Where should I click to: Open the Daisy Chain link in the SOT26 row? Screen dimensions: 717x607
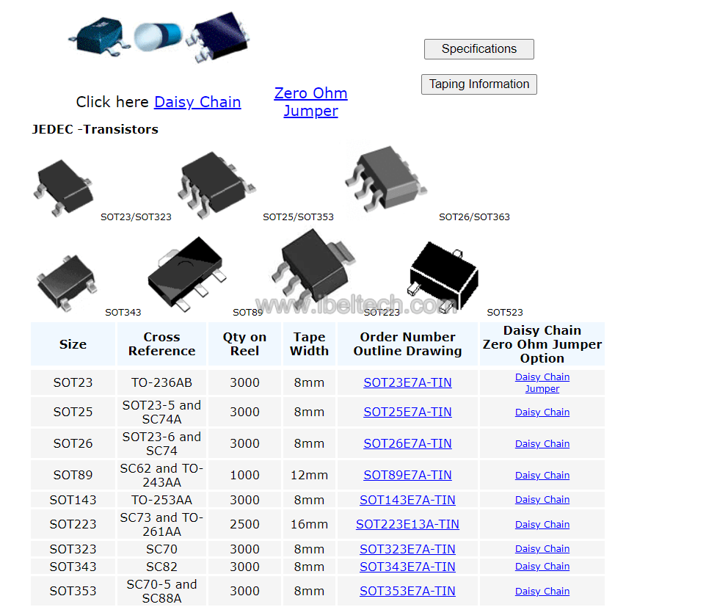point(542,443)
